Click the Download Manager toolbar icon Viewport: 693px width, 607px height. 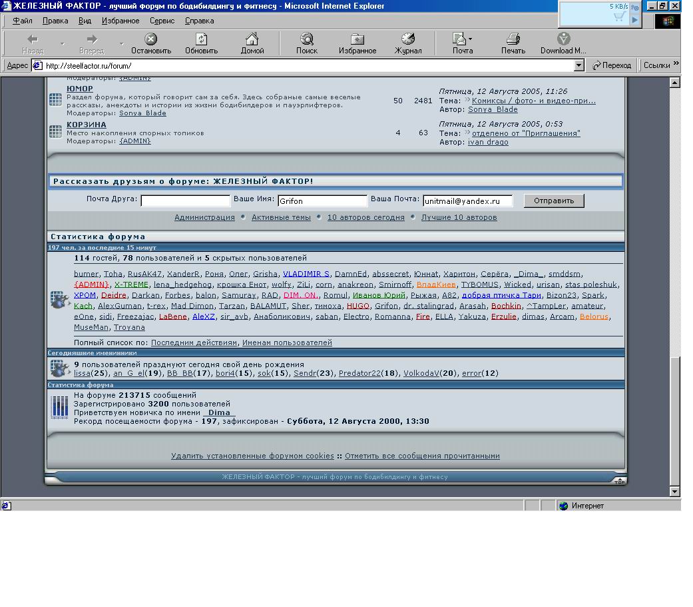[563, 39]
